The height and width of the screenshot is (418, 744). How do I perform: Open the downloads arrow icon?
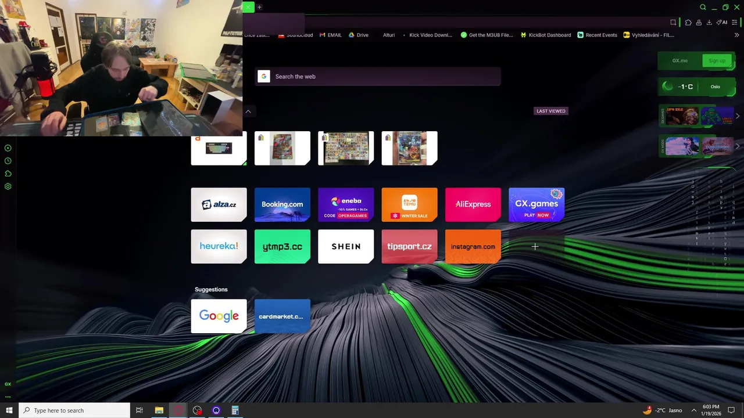(709, 22)
